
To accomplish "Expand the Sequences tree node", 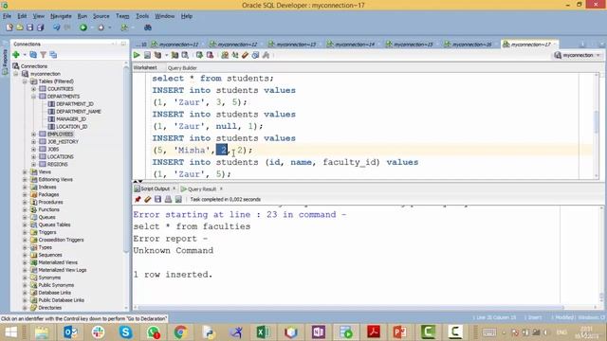I will pos(25,255).
